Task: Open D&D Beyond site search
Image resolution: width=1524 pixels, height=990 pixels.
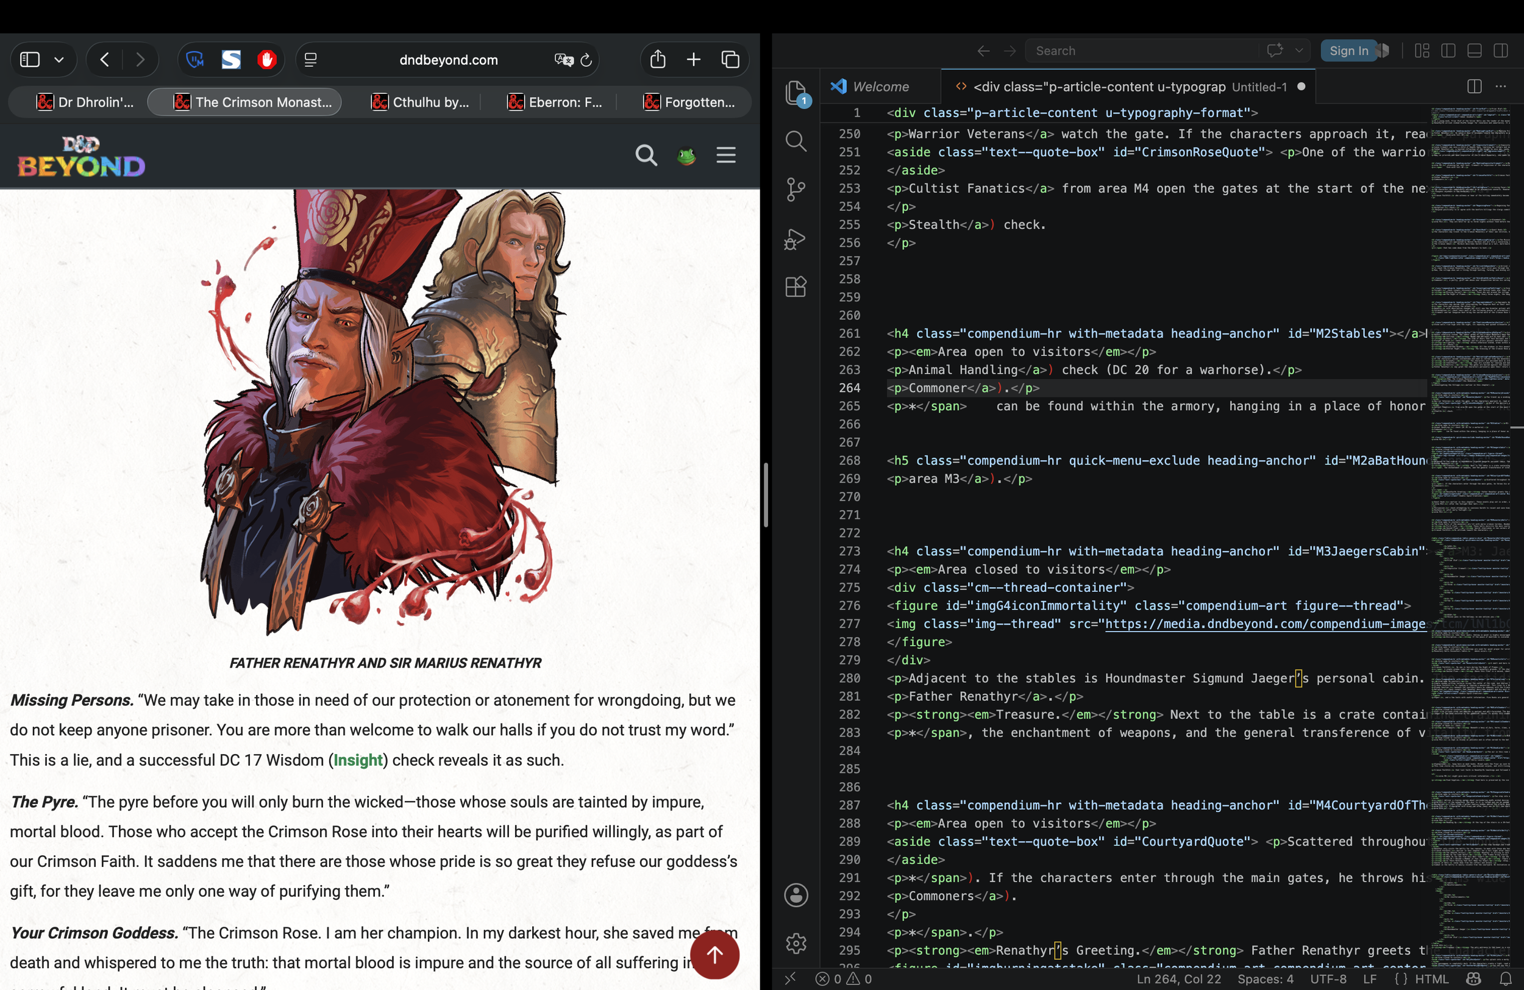Action: click(646, 155)
